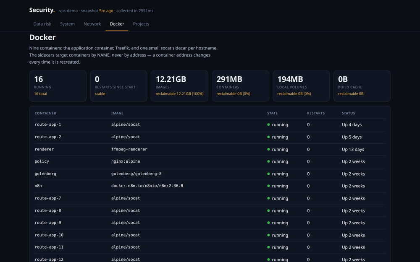Click the alpine/socat image for route-app-1
Screen dimensions: 420x262
pos(126,125)
